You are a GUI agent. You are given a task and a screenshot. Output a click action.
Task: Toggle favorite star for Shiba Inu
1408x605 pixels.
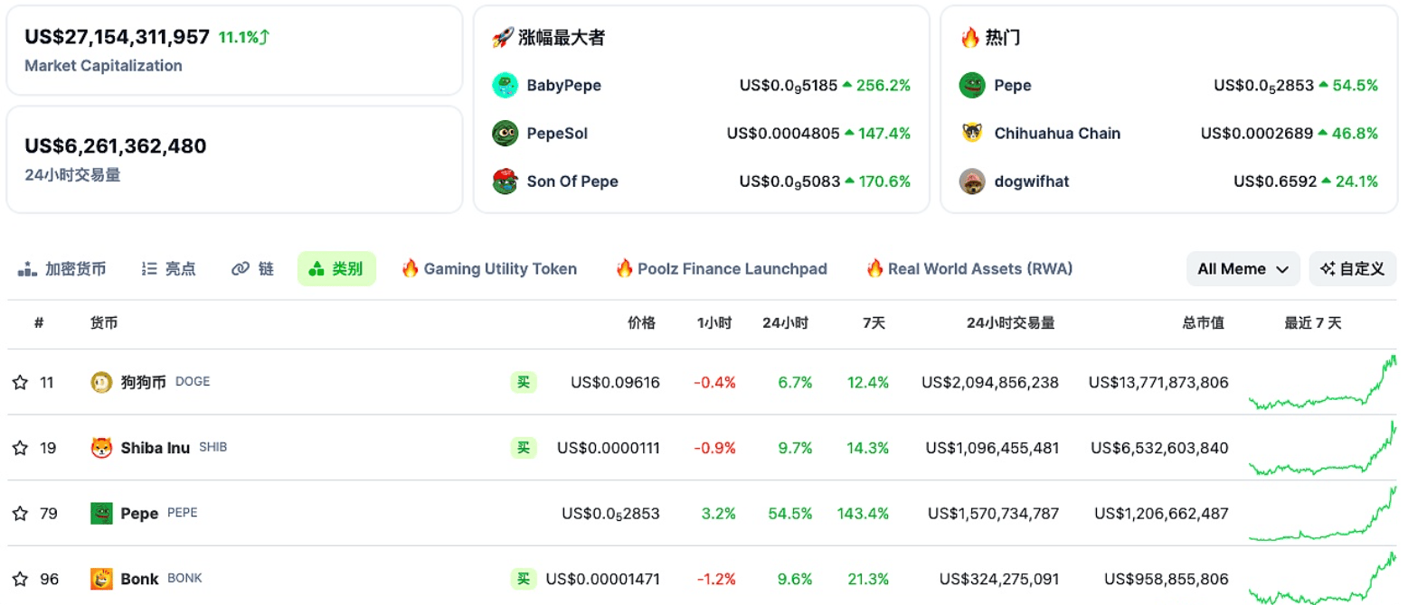click(20, 448)
